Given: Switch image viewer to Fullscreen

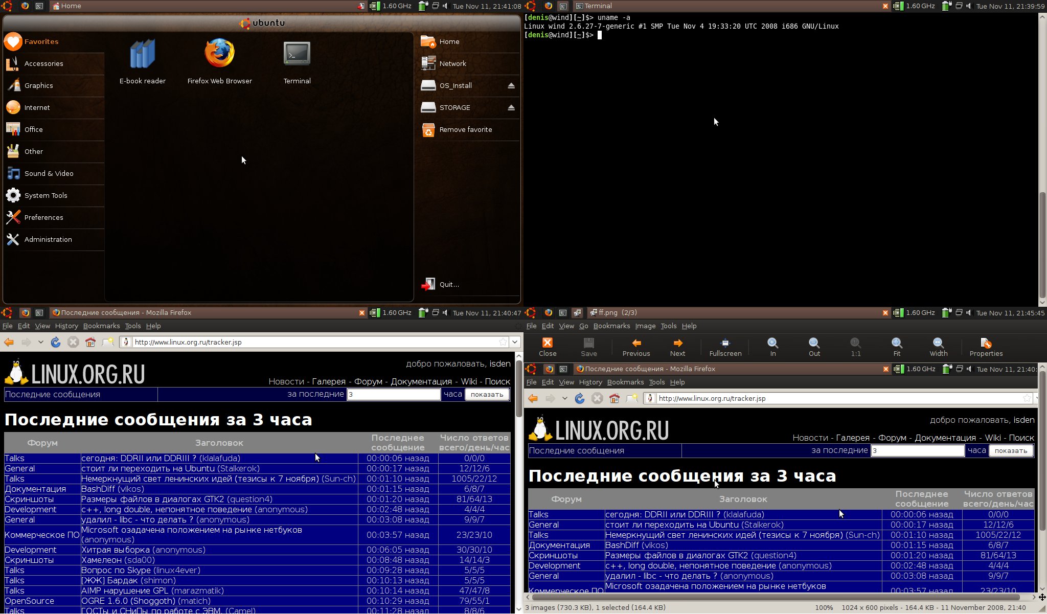Looking at the screenshot, I should click(725, 347).
